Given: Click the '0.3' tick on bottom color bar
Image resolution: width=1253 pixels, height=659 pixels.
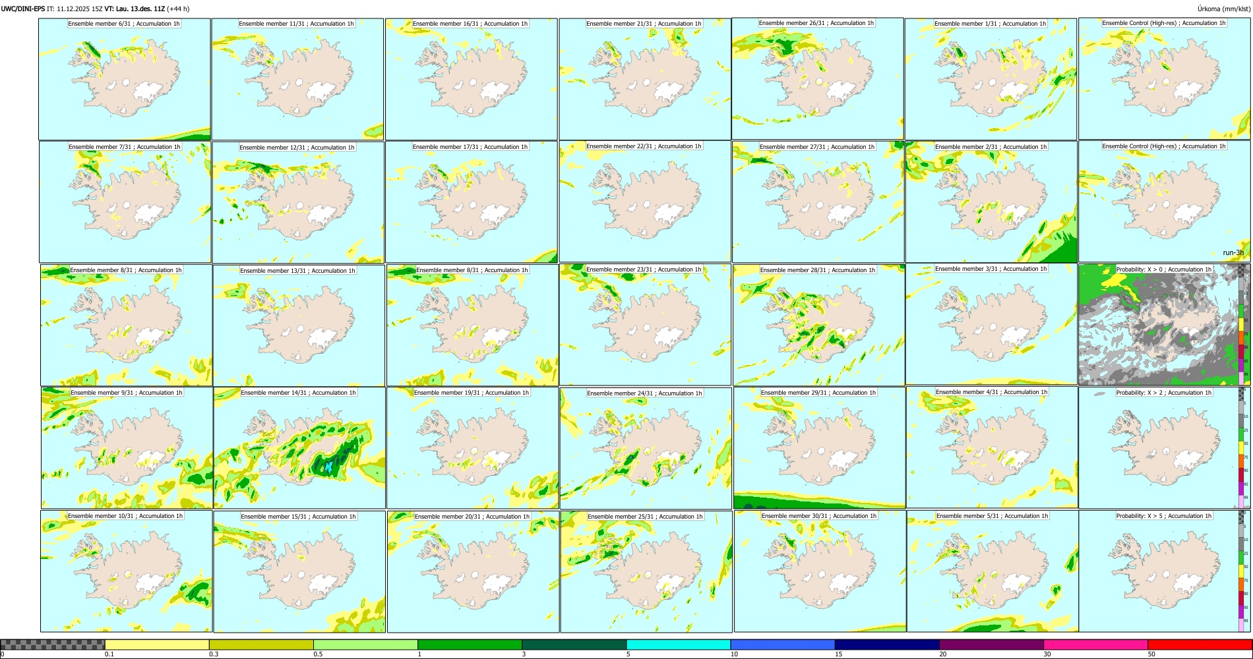Looking at the screenshot, I should (x=213, y=654).
